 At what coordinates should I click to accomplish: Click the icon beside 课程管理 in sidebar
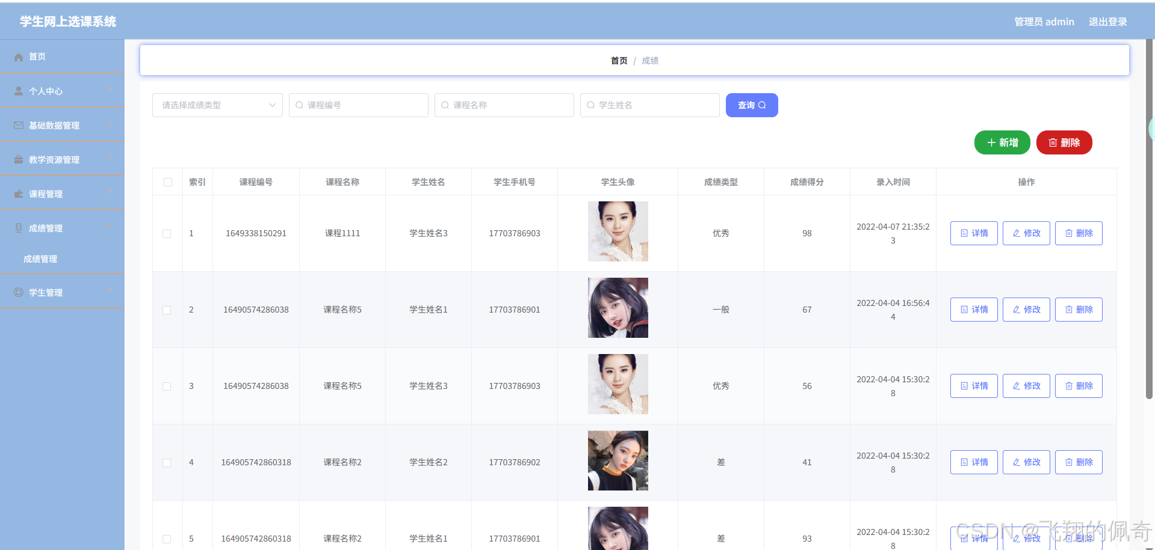(19, 194)
